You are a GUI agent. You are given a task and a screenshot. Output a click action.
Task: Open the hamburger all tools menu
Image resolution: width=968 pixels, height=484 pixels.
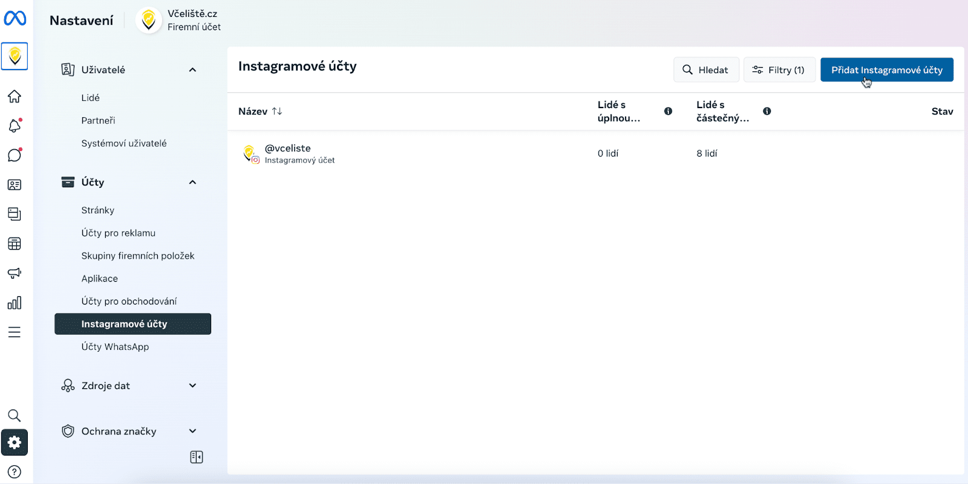[15, 332]
